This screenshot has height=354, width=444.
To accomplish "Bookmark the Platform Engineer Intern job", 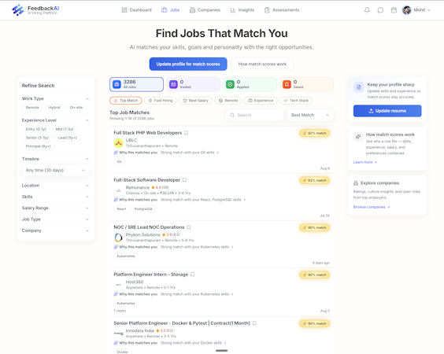I will [193, 275].
